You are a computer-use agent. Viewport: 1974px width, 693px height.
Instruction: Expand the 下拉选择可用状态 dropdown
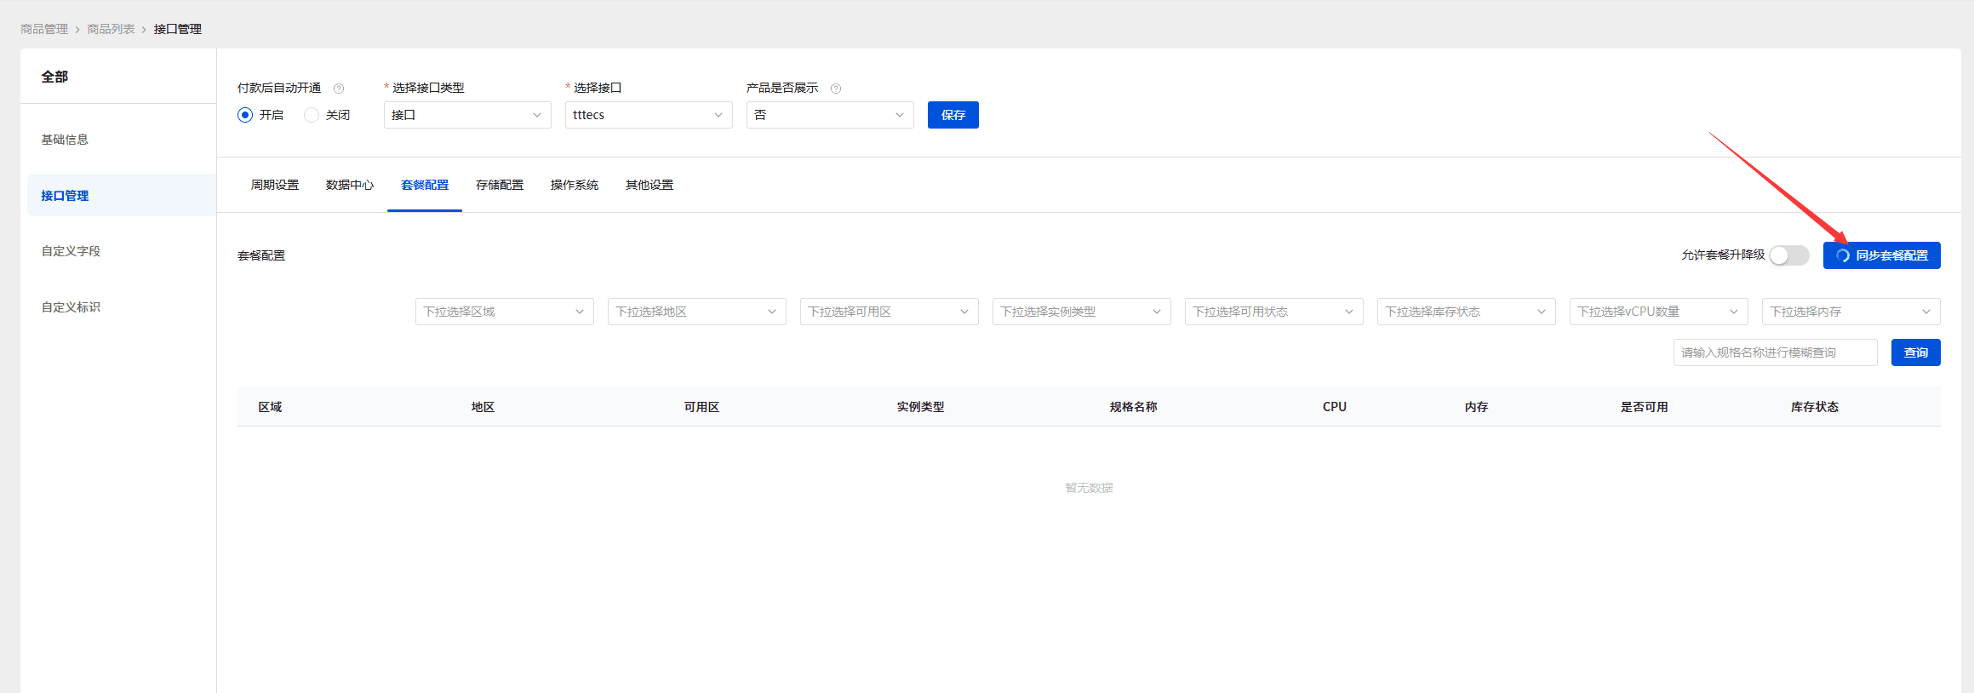[1274, 312]
